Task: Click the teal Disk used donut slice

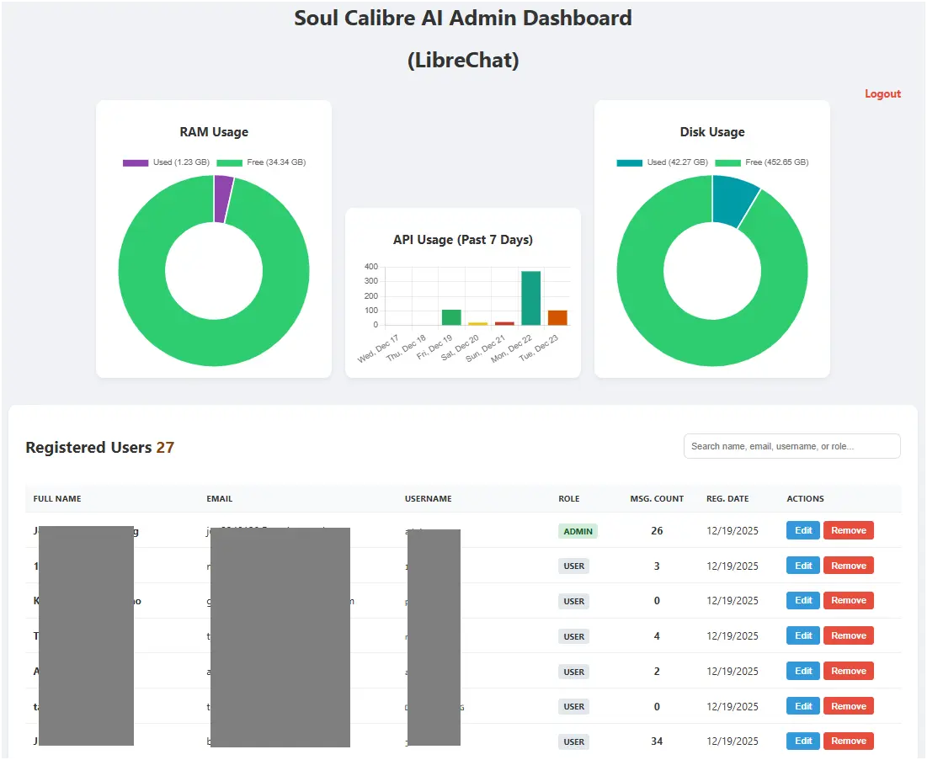Action: point(732,199)
